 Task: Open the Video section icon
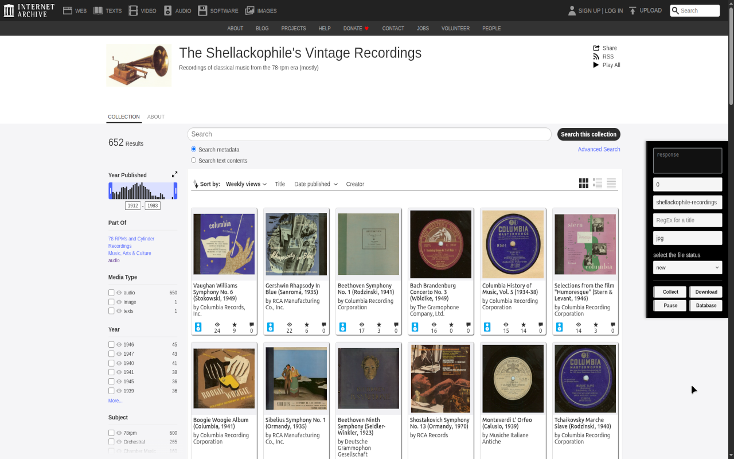pos(133,10)
